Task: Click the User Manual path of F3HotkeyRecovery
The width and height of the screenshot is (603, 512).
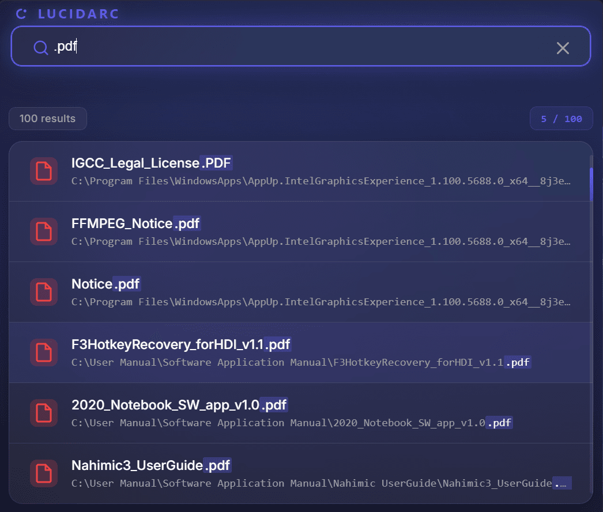Action: coord(301,362)
